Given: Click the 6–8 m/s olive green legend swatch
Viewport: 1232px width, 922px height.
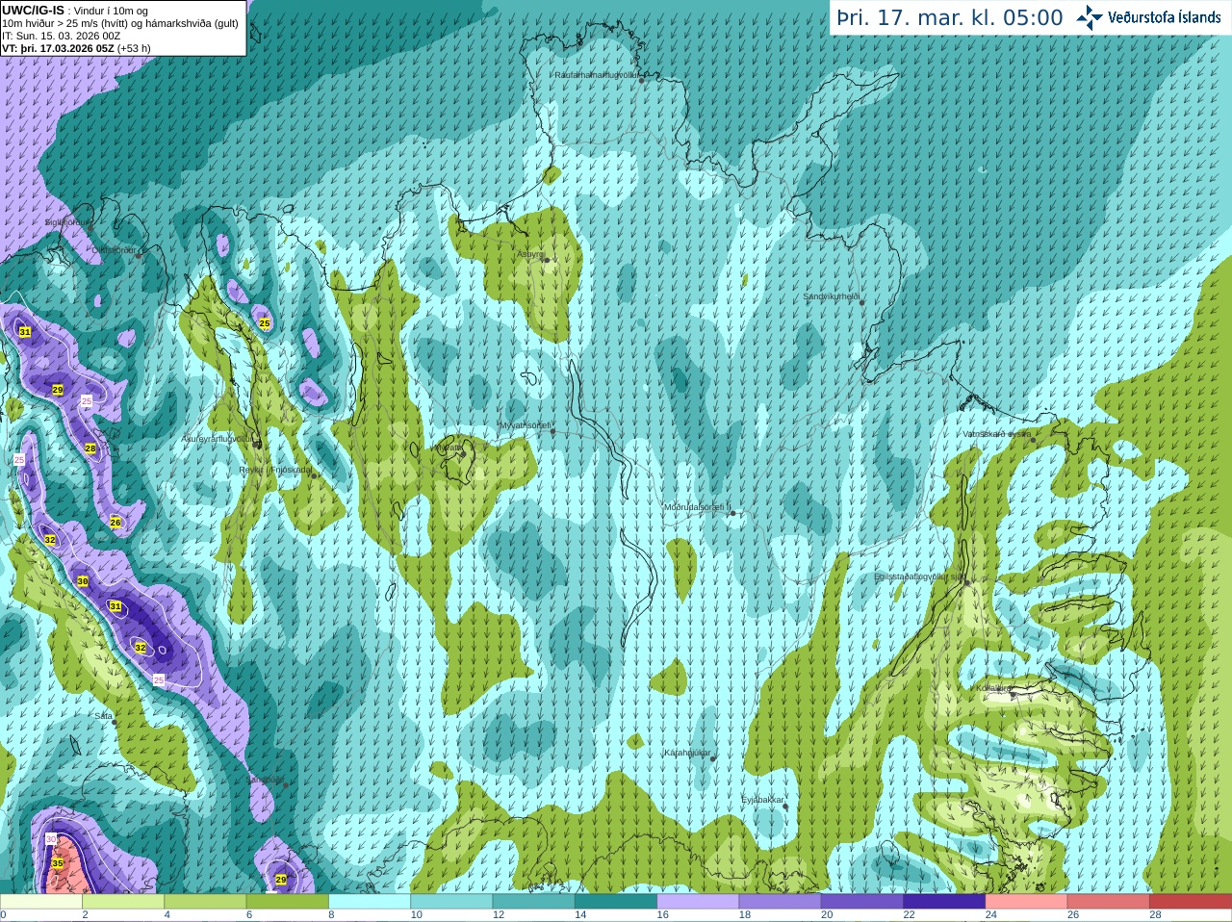Looking at the screenshot, I should [288, 902].
